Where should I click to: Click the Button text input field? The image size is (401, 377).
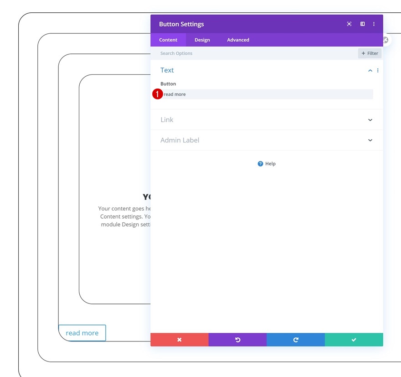pyautogui.click(x=267, y=94)
